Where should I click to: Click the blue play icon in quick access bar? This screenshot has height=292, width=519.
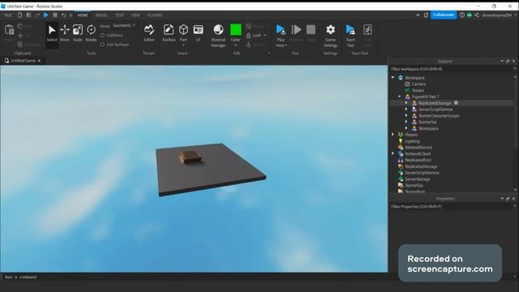click(x=46, y=15)
